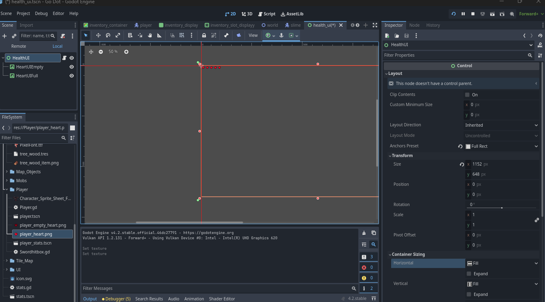Open the Movie Maker mode icon

click(x=511, y=14)
